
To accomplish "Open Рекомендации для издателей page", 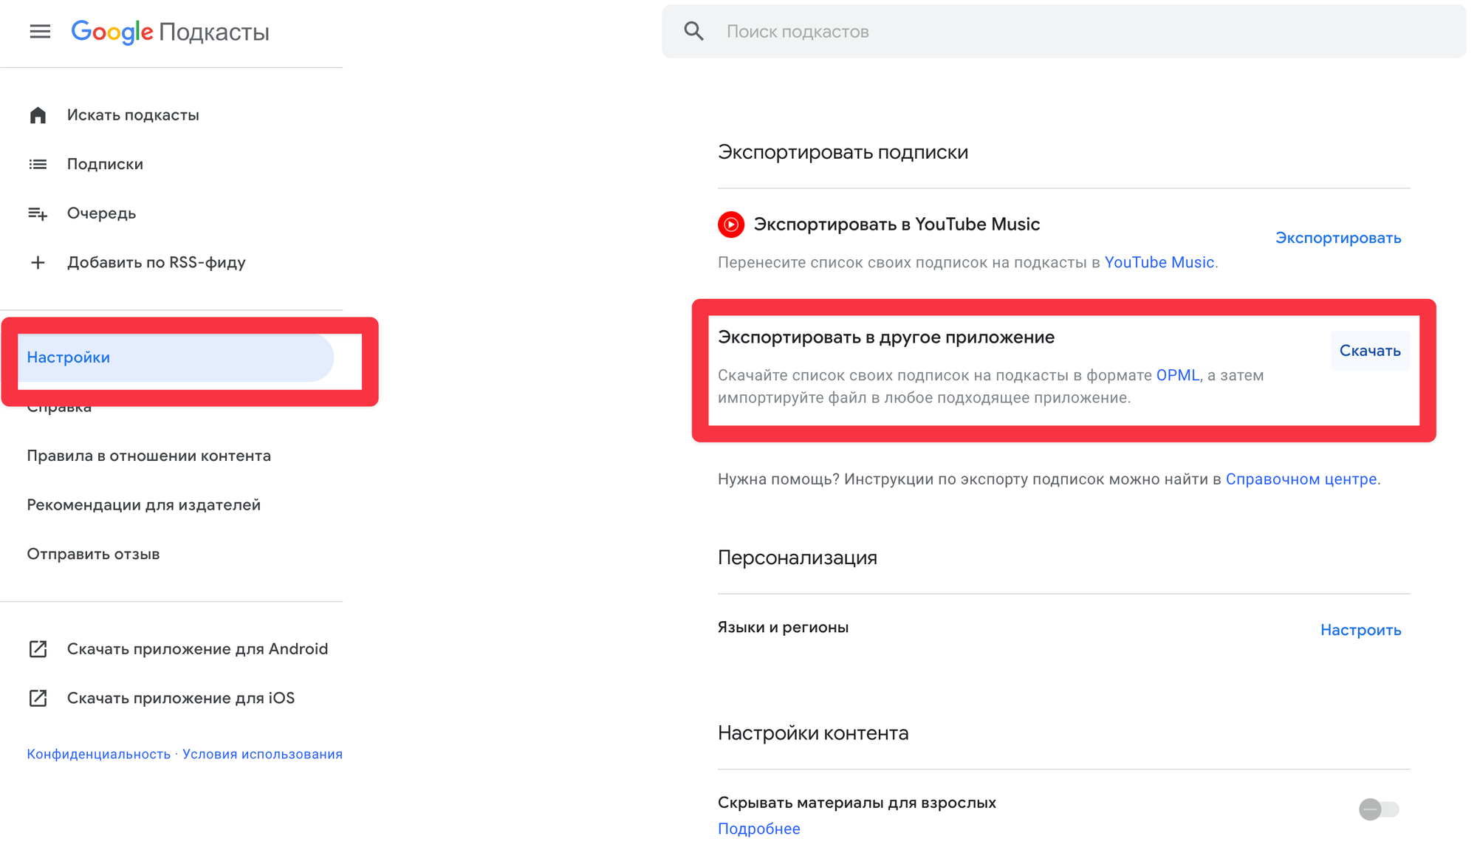I will point(143,505).
